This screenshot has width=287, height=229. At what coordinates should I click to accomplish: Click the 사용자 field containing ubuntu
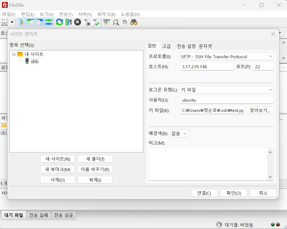click(x=227, y=100)
